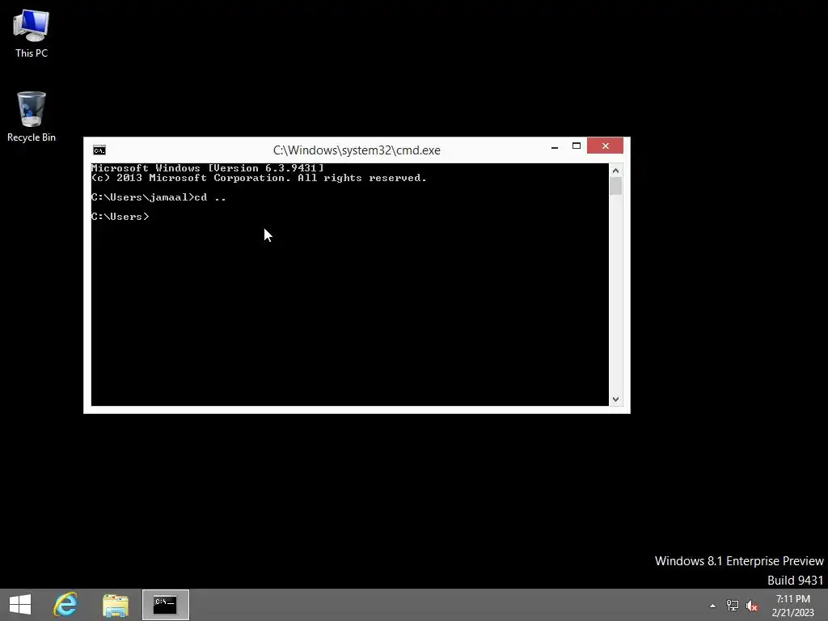
Task: Minimize the cmd.exe window
Action: (x=555, y=146)
